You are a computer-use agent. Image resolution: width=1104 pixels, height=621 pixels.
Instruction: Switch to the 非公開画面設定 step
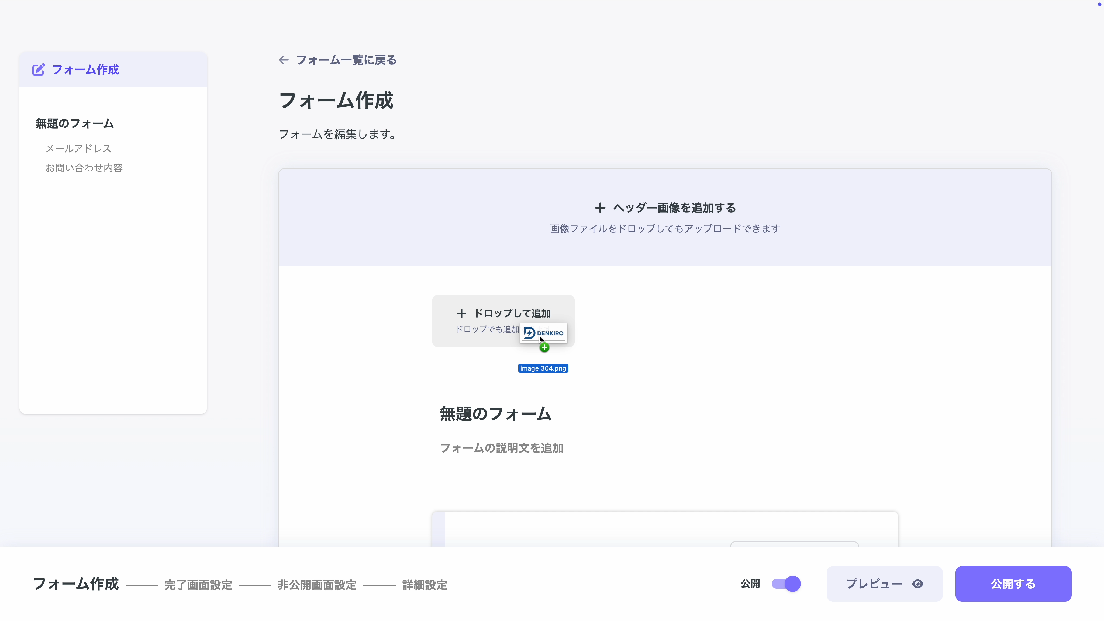pyautogui.click(x=317, y=585)
